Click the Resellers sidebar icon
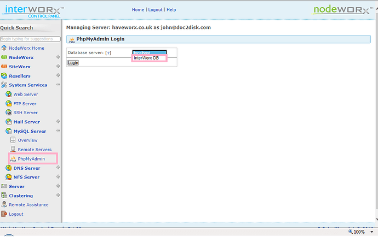 click(4, 76)
